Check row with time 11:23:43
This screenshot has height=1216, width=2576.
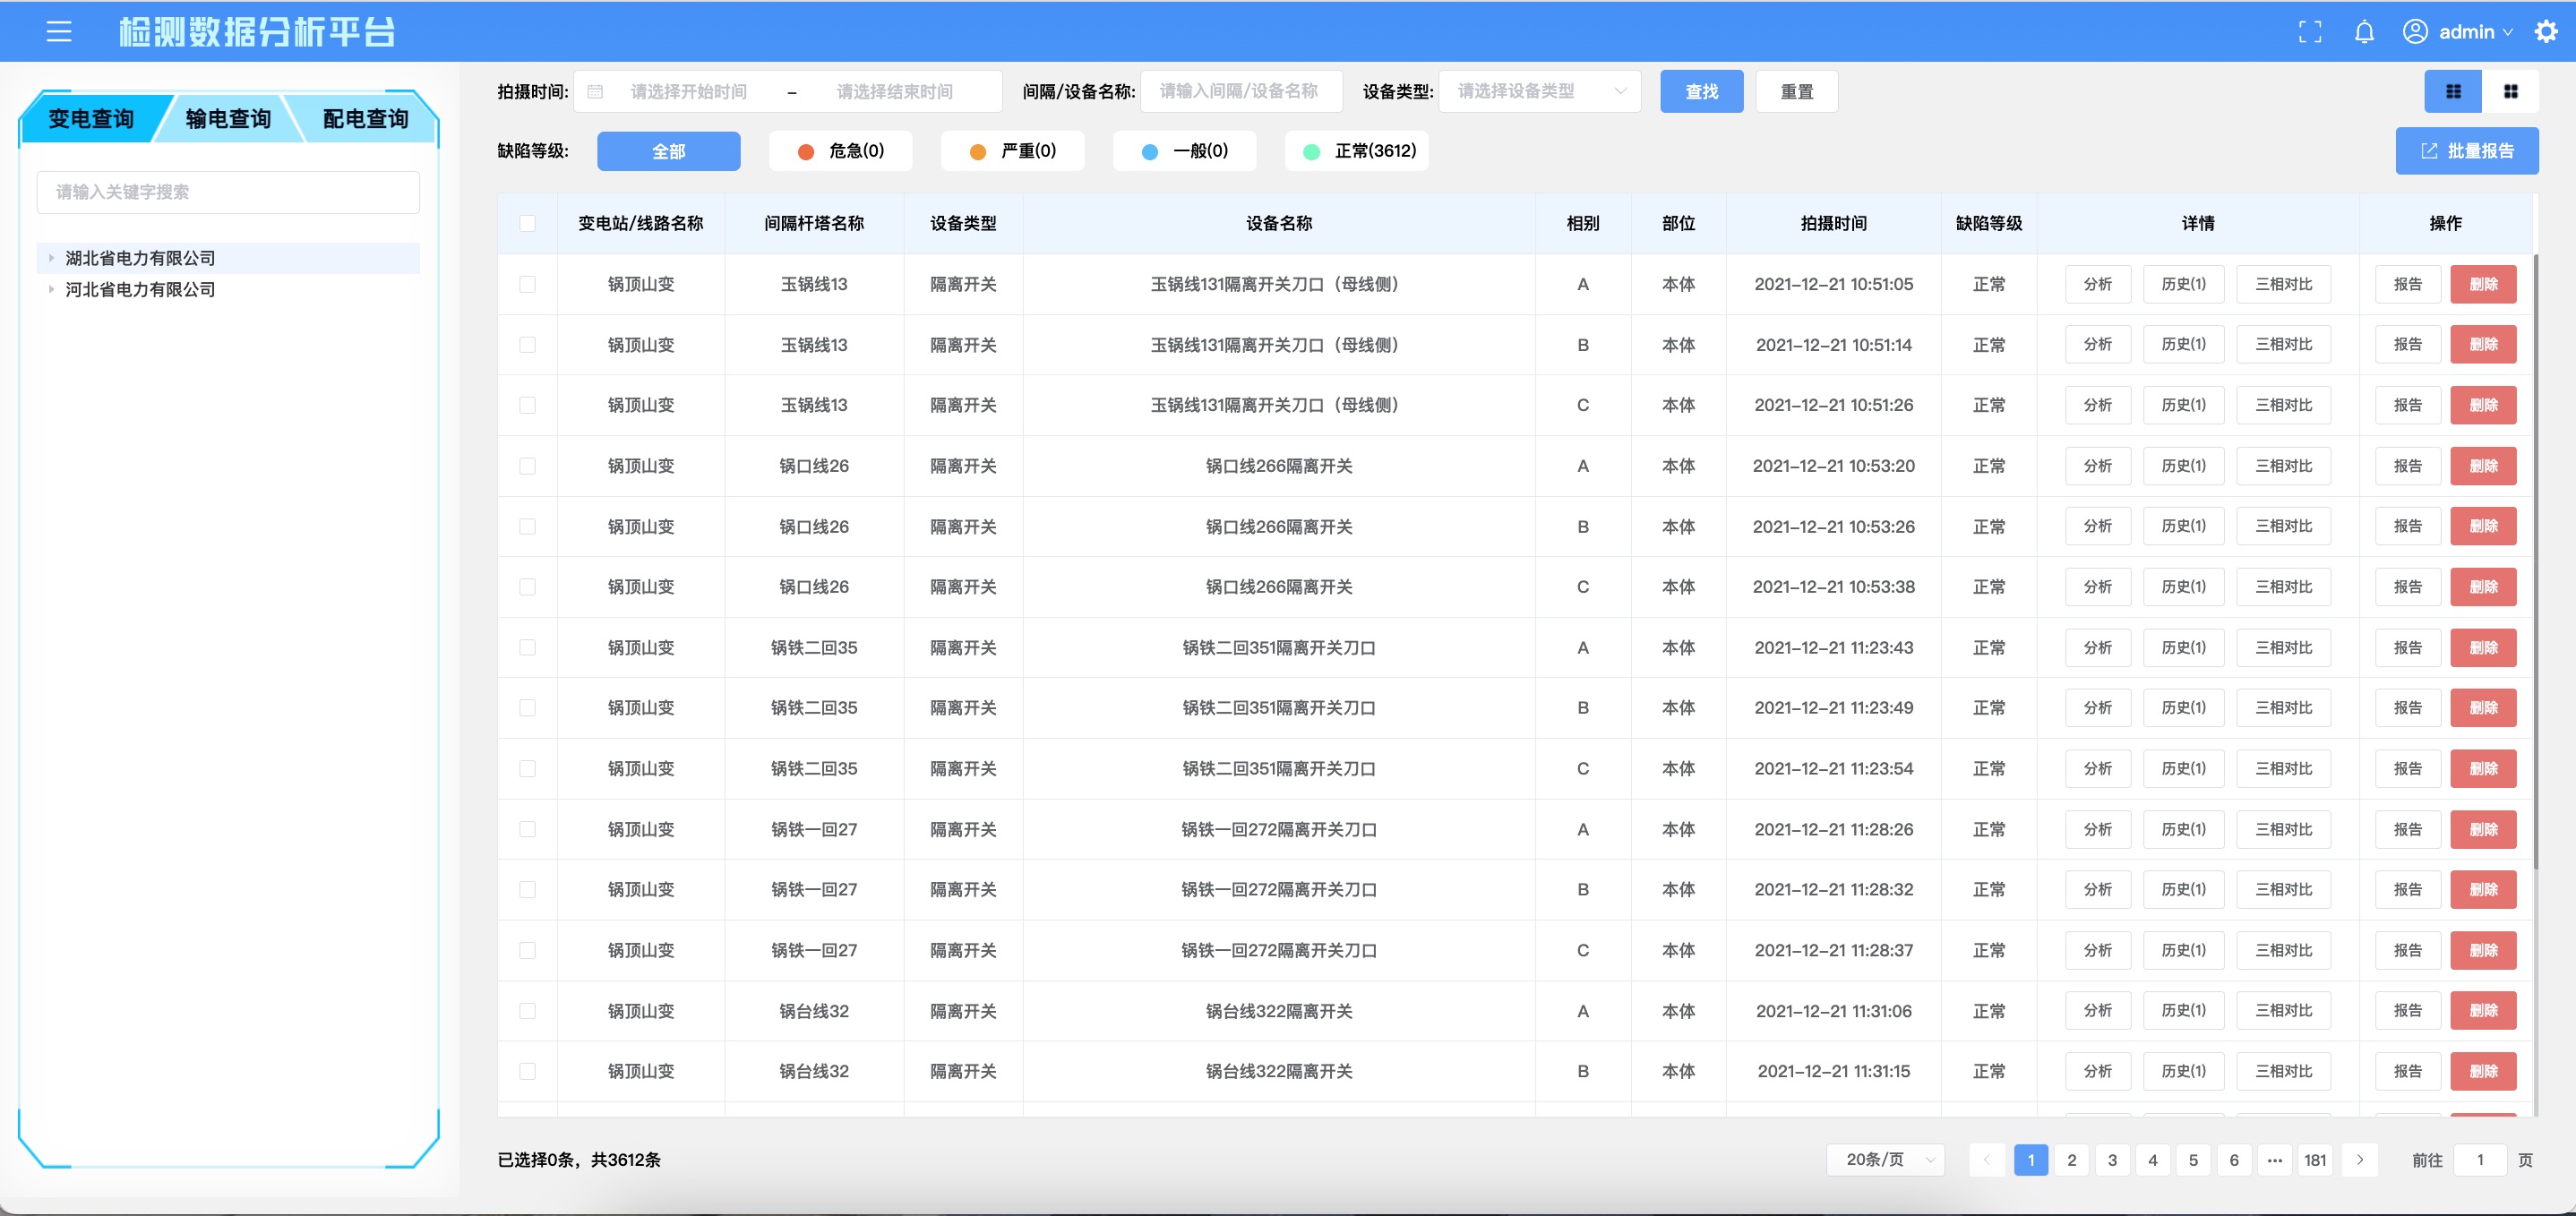tap(527, 648)
